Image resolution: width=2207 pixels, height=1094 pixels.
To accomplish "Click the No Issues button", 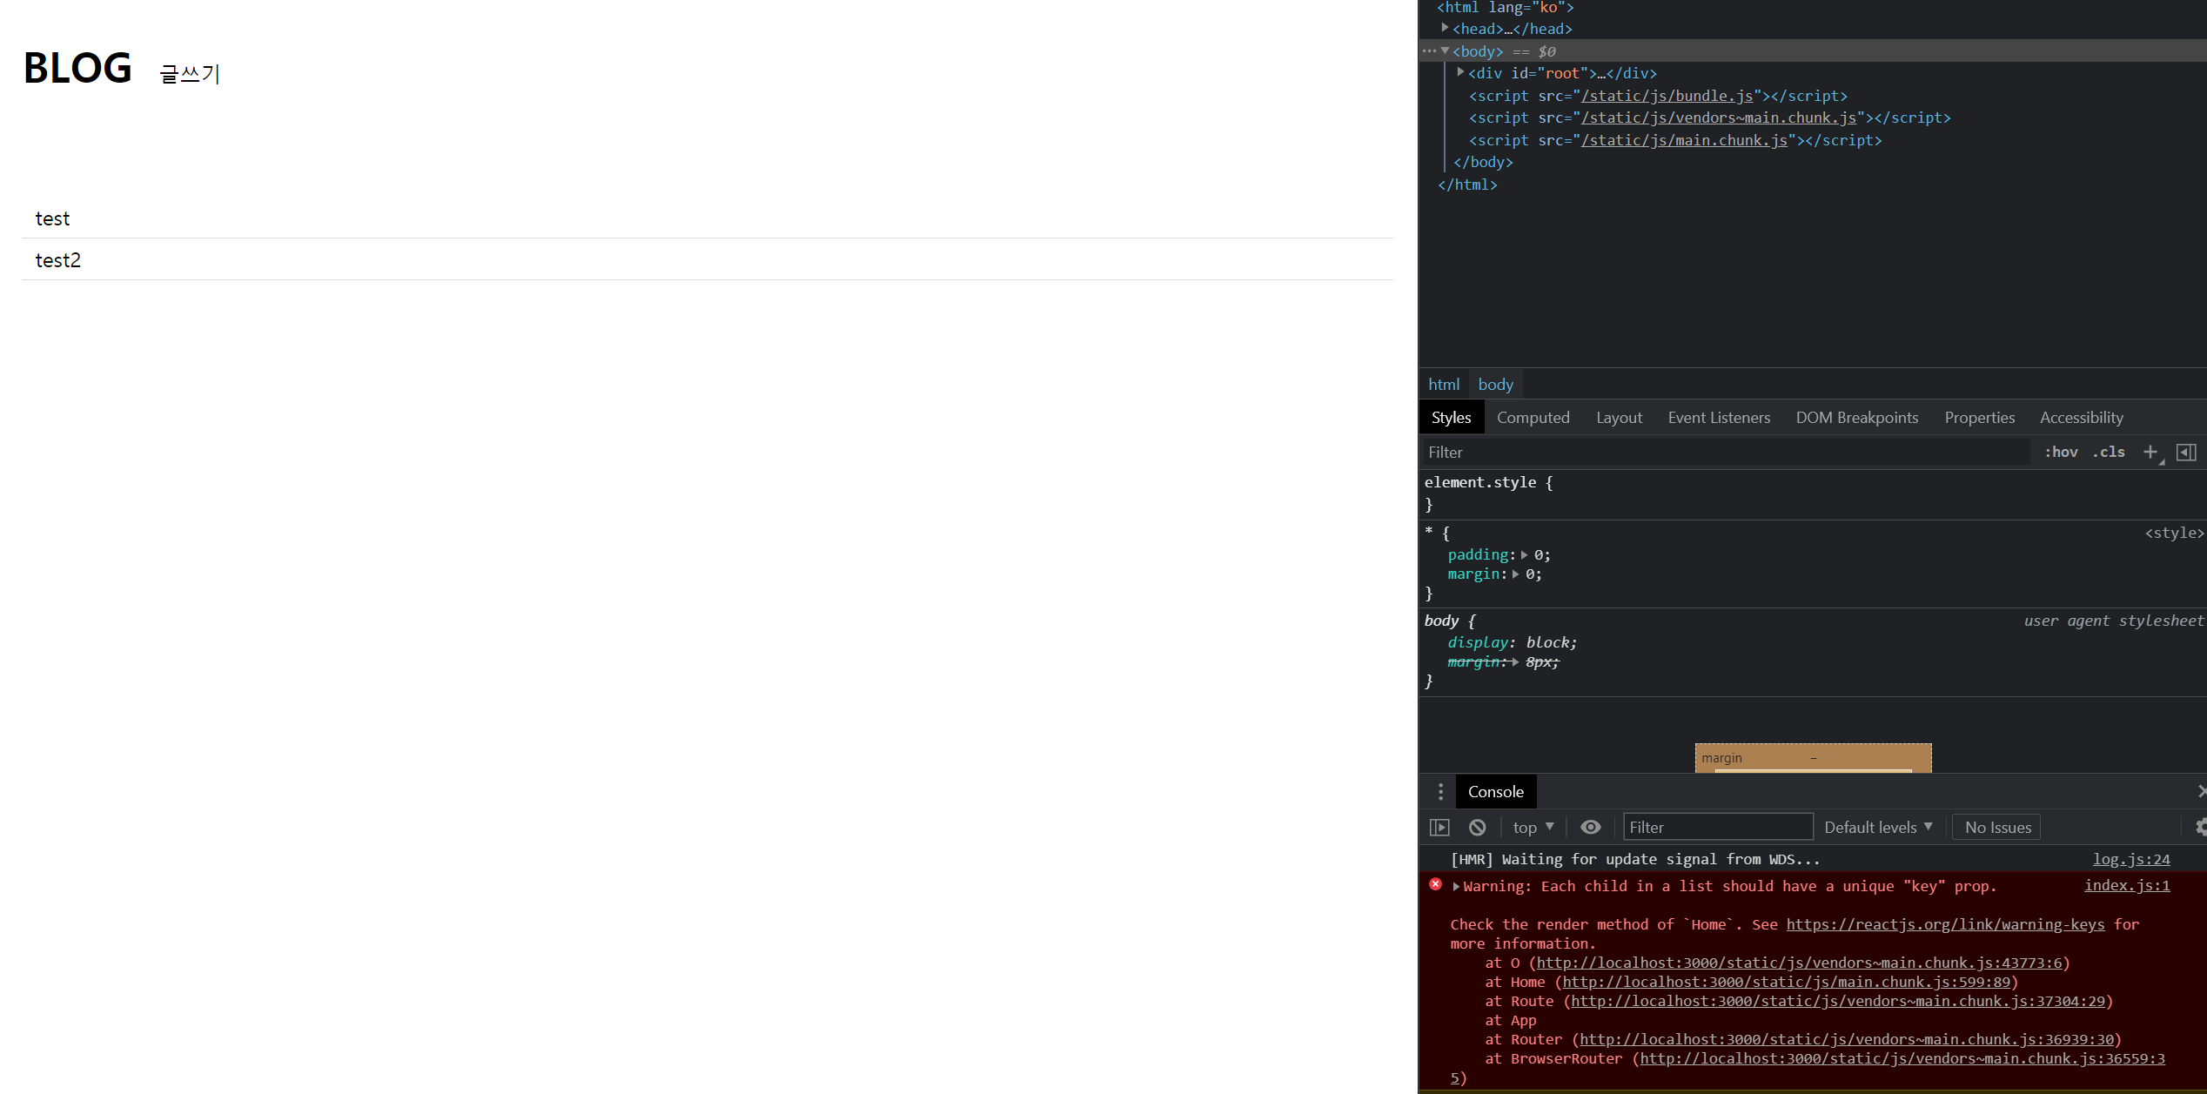I will (x=1997, y=828).
